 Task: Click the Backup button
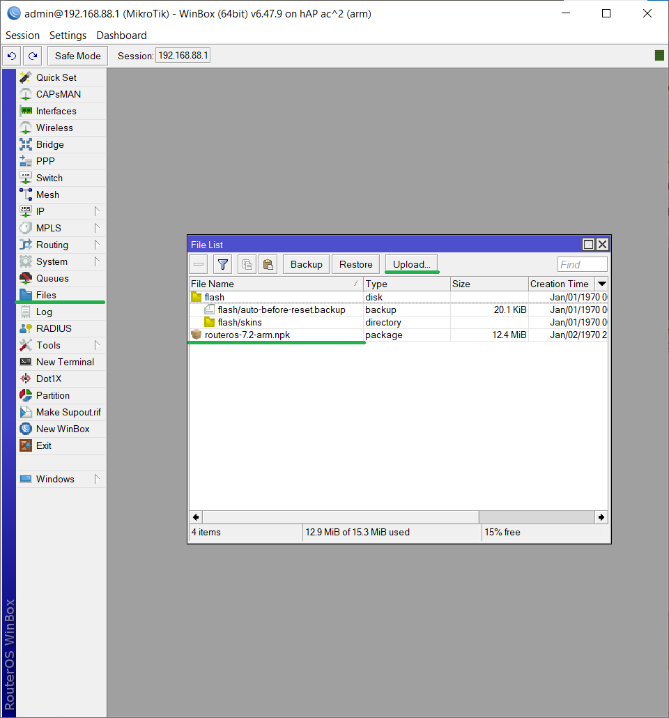pos(307,264)
